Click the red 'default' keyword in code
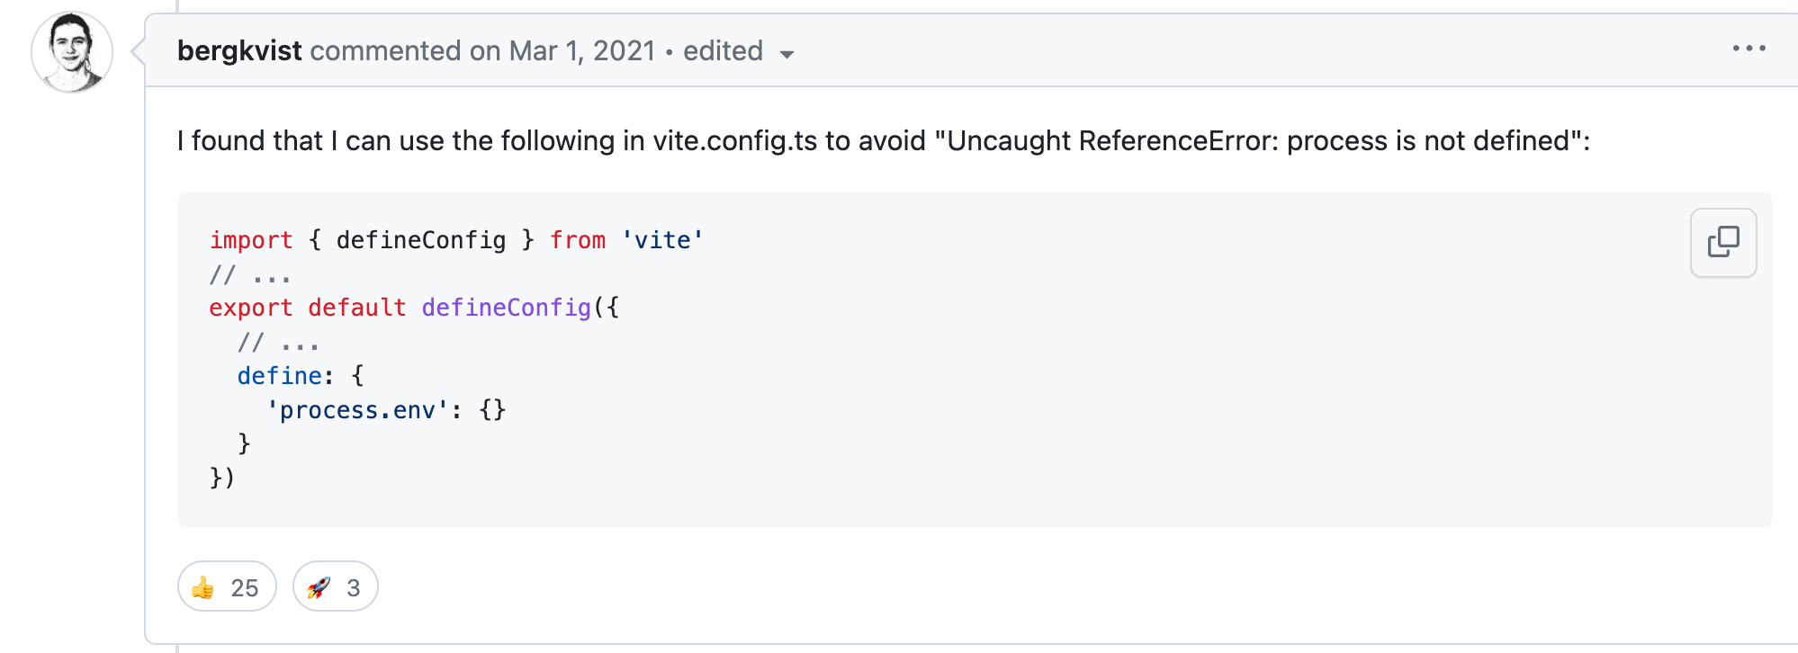 tap(357, 308)
